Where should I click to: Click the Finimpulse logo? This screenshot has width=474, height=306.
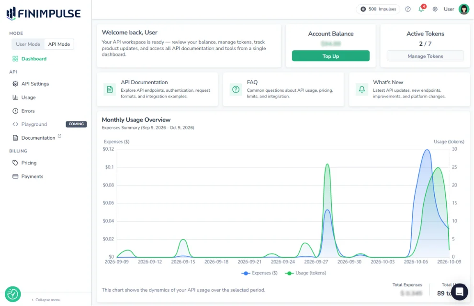pos(44,13)
